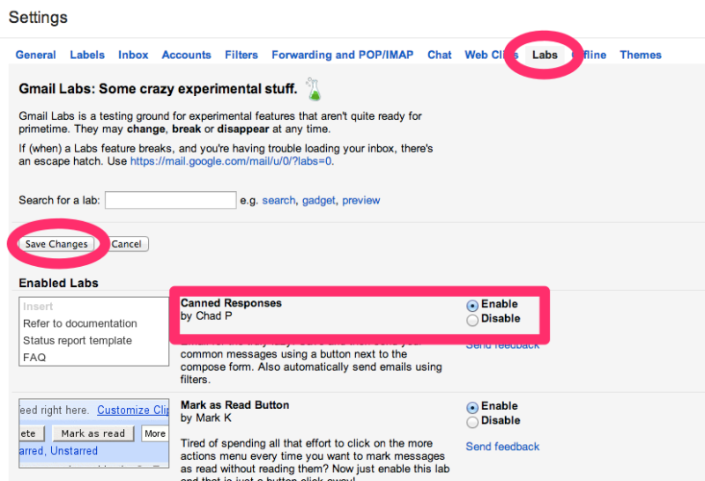
Task: Click the Cancel button
Action: [127, 244]
